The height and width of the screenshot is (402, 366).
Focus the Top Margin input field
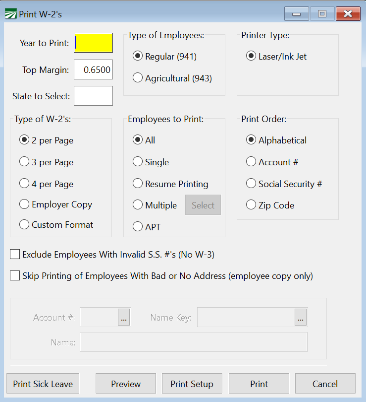click(x=94, y=70)
